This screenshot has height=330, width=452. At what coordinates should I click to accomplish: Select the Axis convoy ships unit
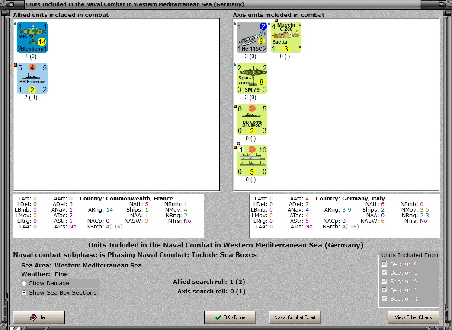252,160
